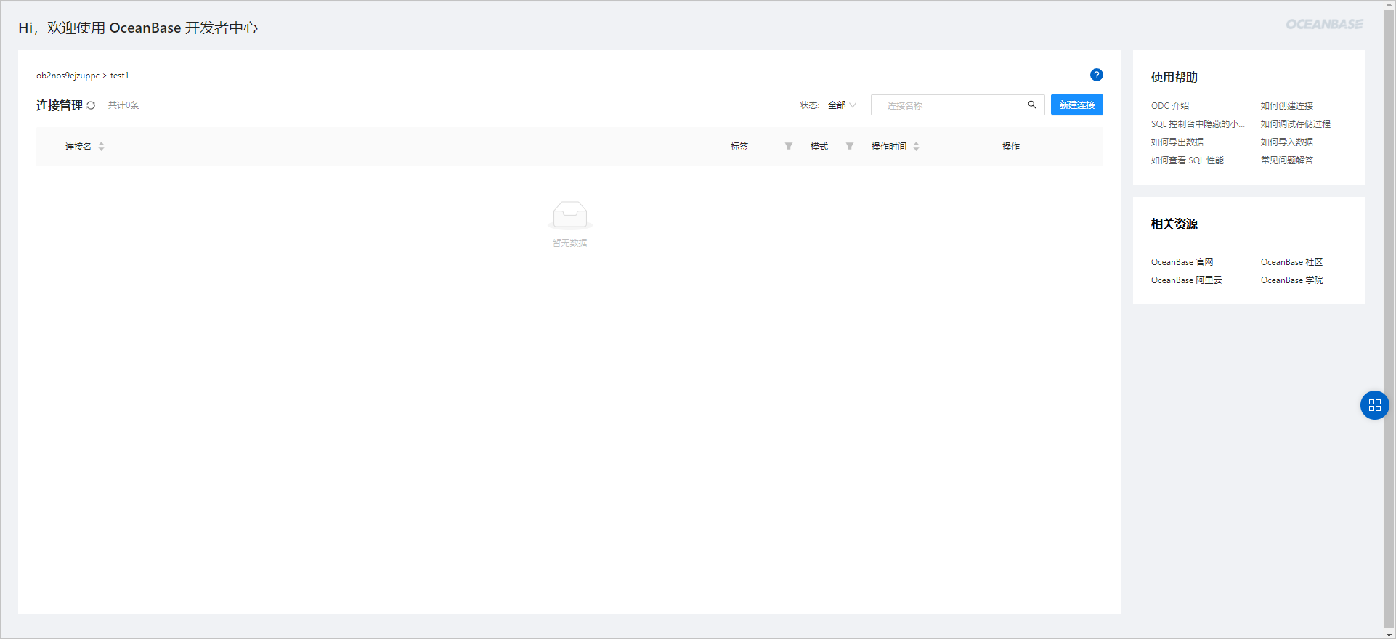Open the 常见问题解答 link

tap(1286, 160)
